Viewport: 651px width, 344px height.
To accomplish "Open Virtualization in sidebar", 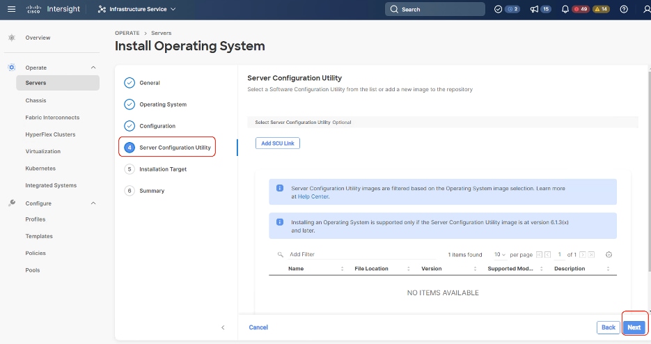I will click(x=42, y=151).
